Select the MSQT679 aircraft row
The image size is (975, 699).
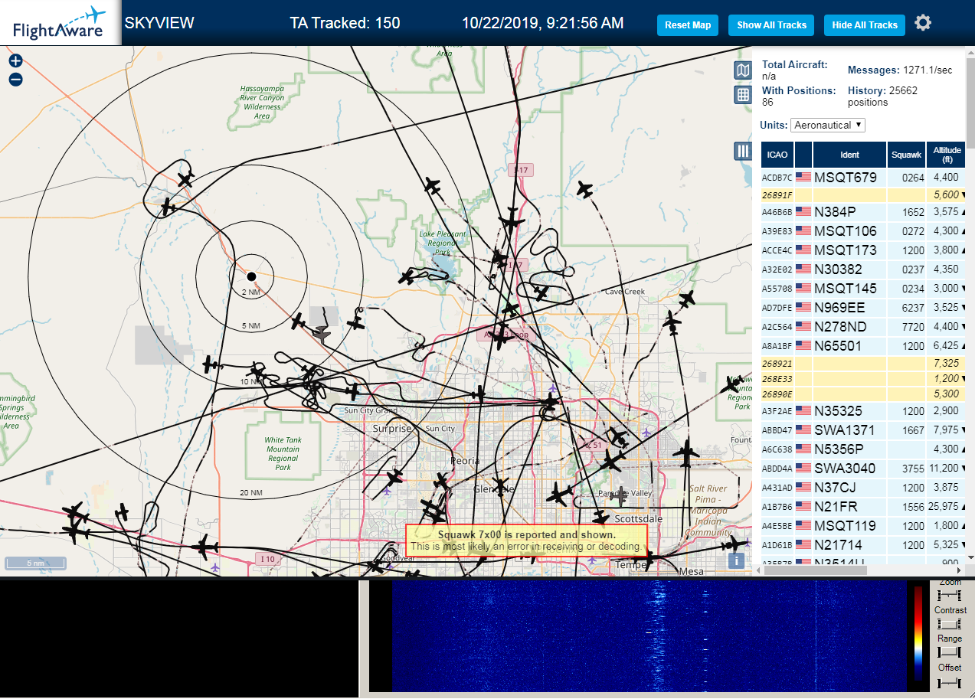coord(863,178)
